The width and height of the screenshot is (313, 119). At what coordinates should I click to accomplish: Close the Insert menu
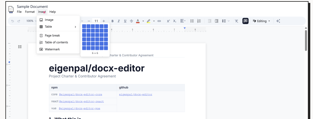[42, 12]
